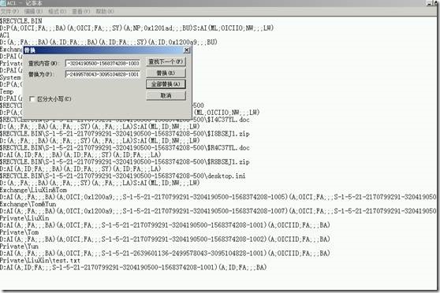Viewport: 440px width, 293px height.
Task: Click the "Temp" line left of the dialog
Action: click(x=7, y=91)
